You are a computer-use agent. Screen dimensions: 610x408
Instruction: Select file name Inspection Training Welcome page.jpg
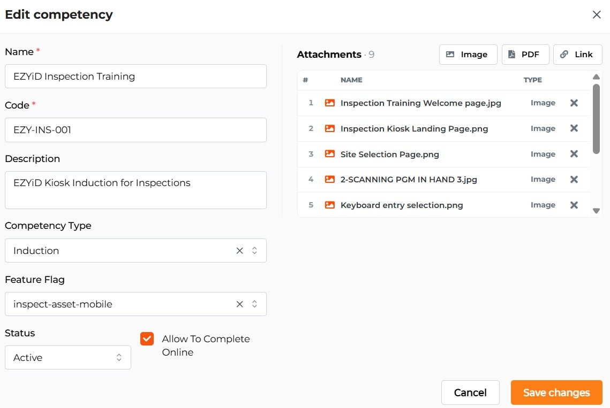click(420, 103)
